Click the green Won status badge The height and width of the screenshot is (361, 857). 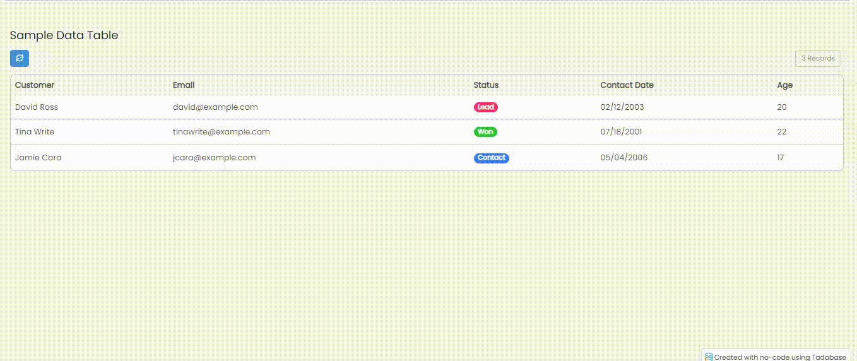485,132
